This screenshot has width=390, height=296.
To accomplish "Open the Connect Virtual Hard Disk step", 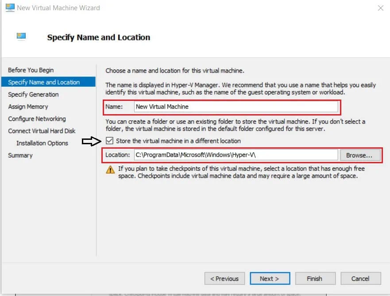I will click(x=42, y=131).
